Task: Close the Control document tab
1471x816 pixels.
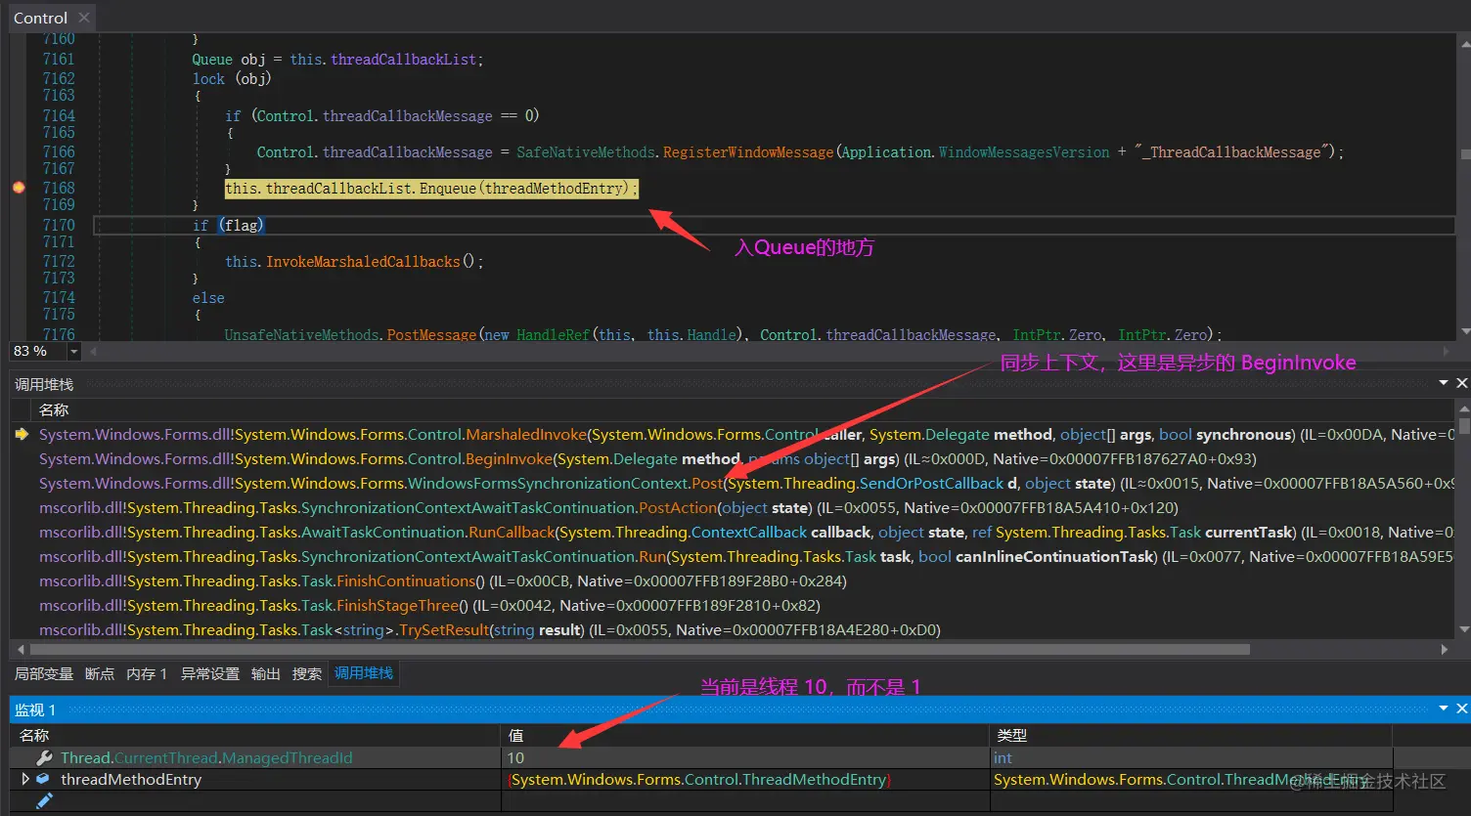Action: [84, 18]
